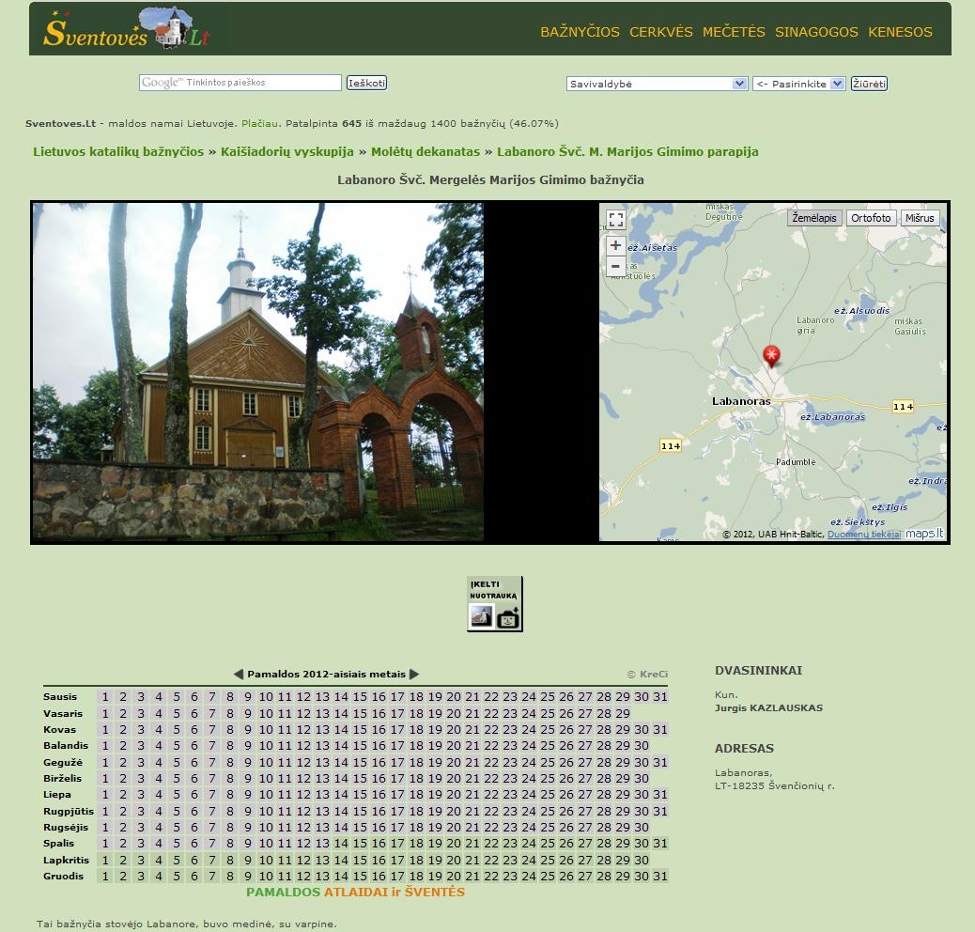This screenshot has height=932, width=975.
Task: Go to next year with right arrow
Action: [x=414, y=674]
